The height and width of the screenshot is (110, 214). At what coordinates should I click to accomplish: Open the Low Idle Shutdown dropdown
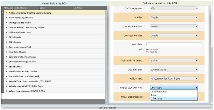(174, 27)
